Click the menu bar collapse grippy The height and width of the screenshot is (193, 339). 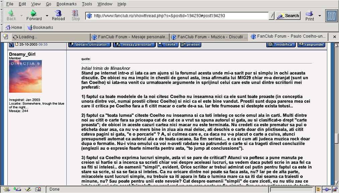point(2,4)
